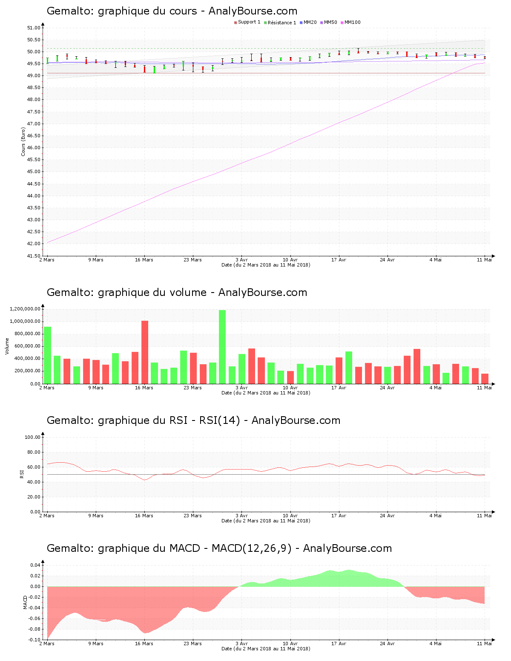
Task: Click the tallest green bar in the volume chart
Action: [x=222, y=347]
